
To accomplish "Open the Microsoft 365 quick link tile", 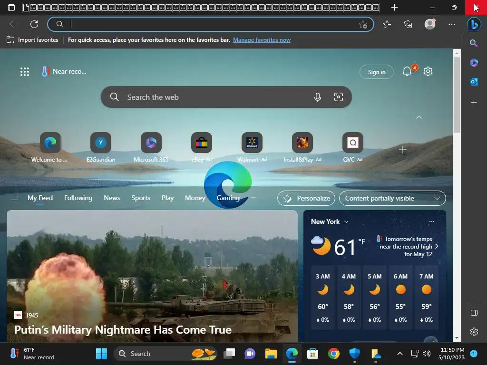I will click(x=151, y=147).
